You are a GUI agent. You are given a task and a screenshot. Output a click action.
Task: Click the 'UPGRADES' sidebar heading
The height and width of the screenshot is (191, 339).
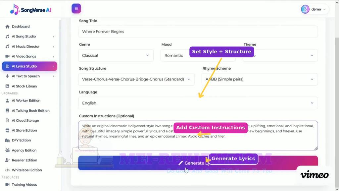coord(10,93)
